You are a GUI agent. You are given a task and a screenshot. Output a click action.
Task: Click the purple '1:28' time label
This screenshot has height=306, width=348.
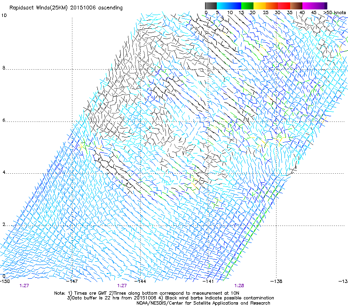[x=239, y=286]
